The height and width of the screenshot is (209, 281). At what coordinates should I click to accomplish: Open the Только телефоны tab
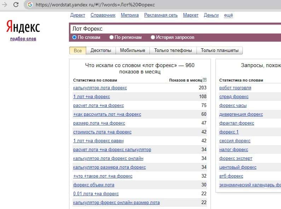(x=173, y=50)
